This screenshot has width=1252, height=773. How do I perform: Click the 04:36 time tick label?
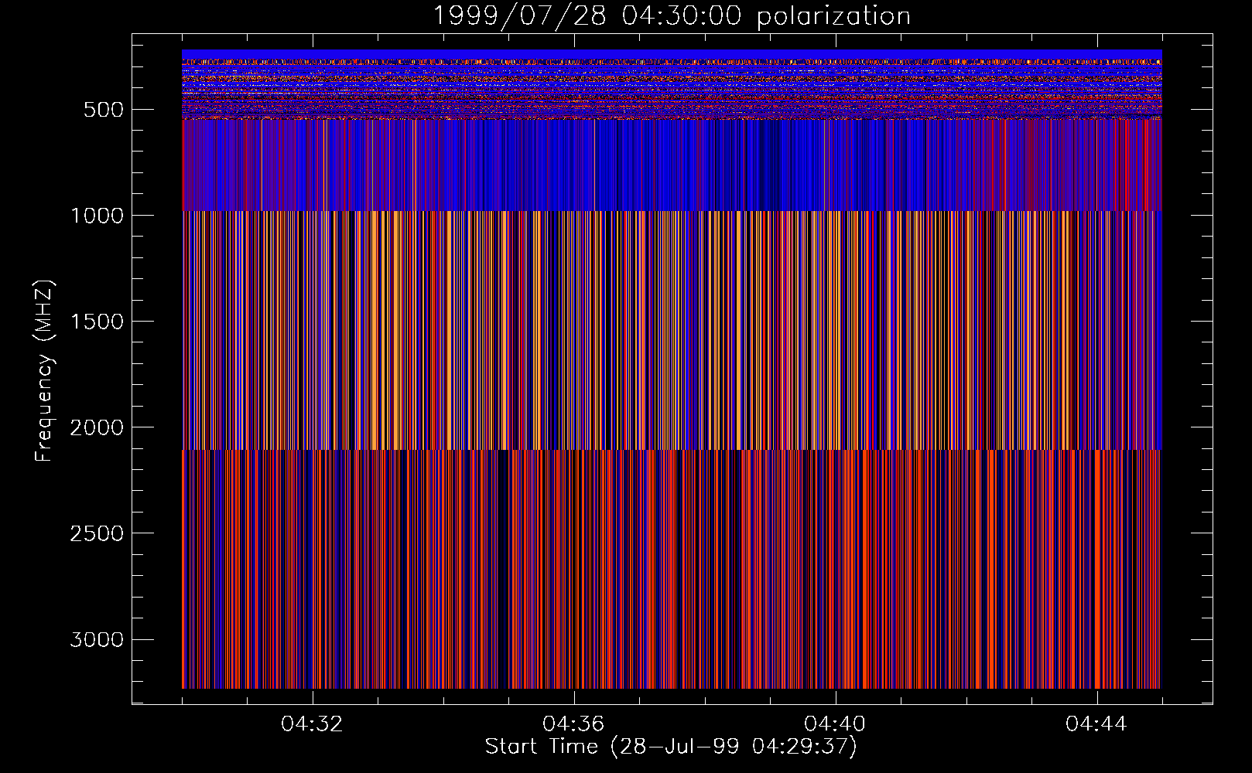pos(574,724)
